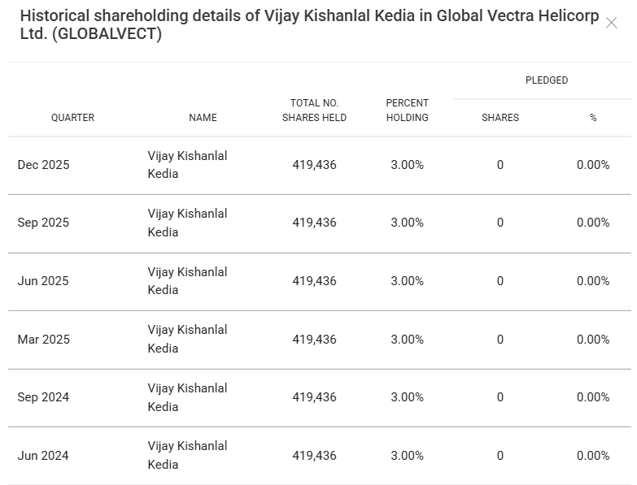The height and width of the screenshot is (485, 637).
Task: Select the Jun 2025 quarter cell
Action: coord(44,281)
